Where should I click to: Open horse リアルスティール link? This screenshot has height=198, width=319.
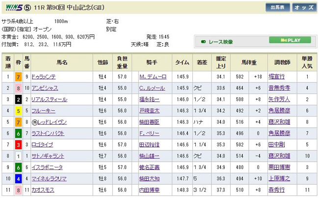click(47, 100)
